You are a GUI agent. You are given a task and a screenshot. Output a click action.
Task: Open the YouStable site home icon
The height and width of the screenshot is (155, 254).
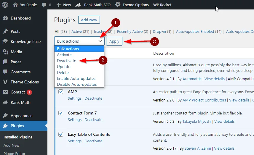[15, 5]
